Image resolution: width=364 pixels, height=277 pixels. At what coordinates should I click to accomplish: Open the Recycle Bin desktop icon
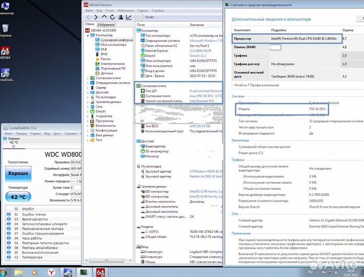click(5, 28)
